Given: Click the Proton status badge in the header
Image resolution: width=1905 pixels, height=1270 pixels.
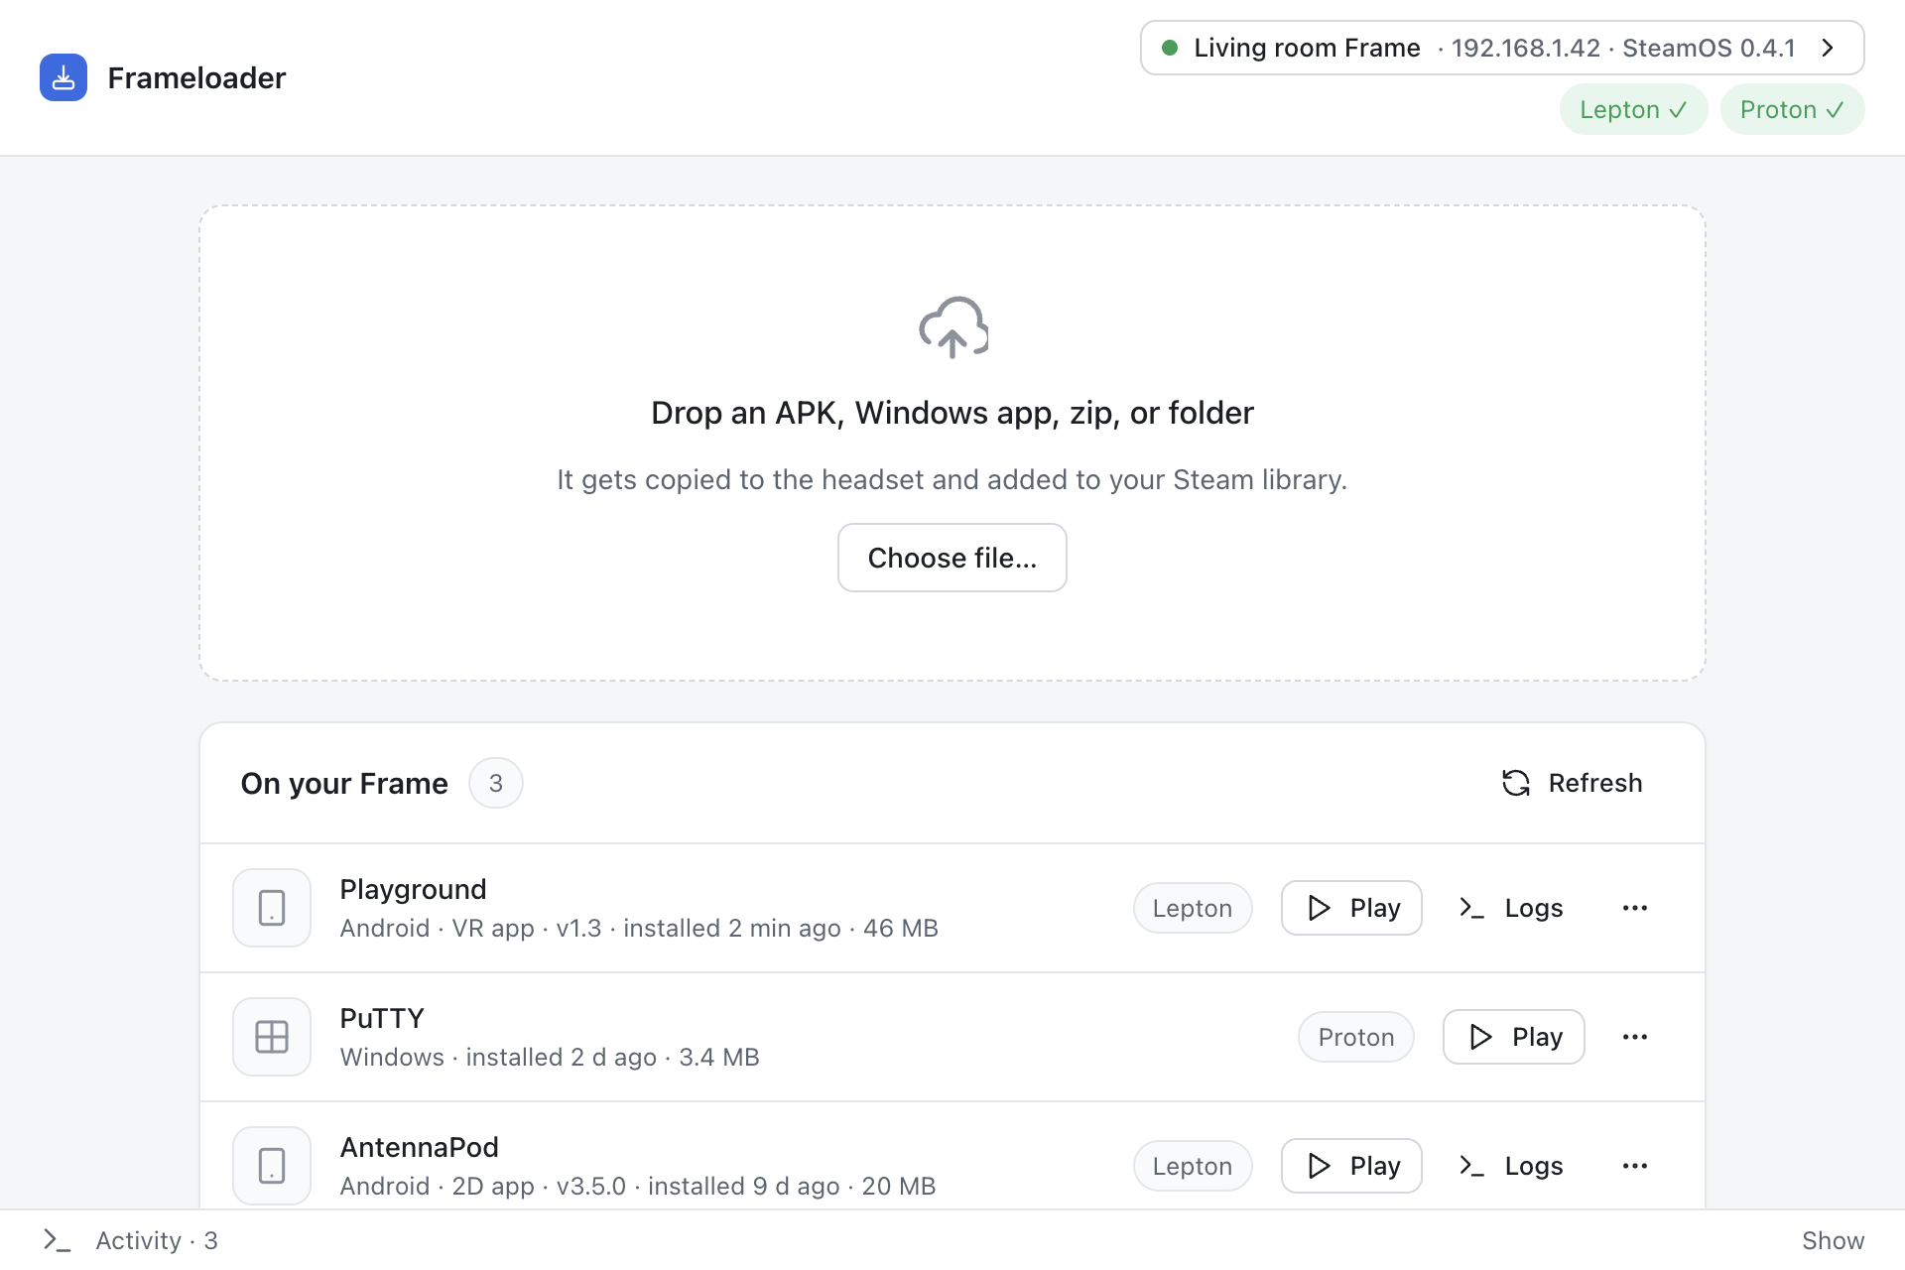Looking at the screenshot, I should [1792, 109].
